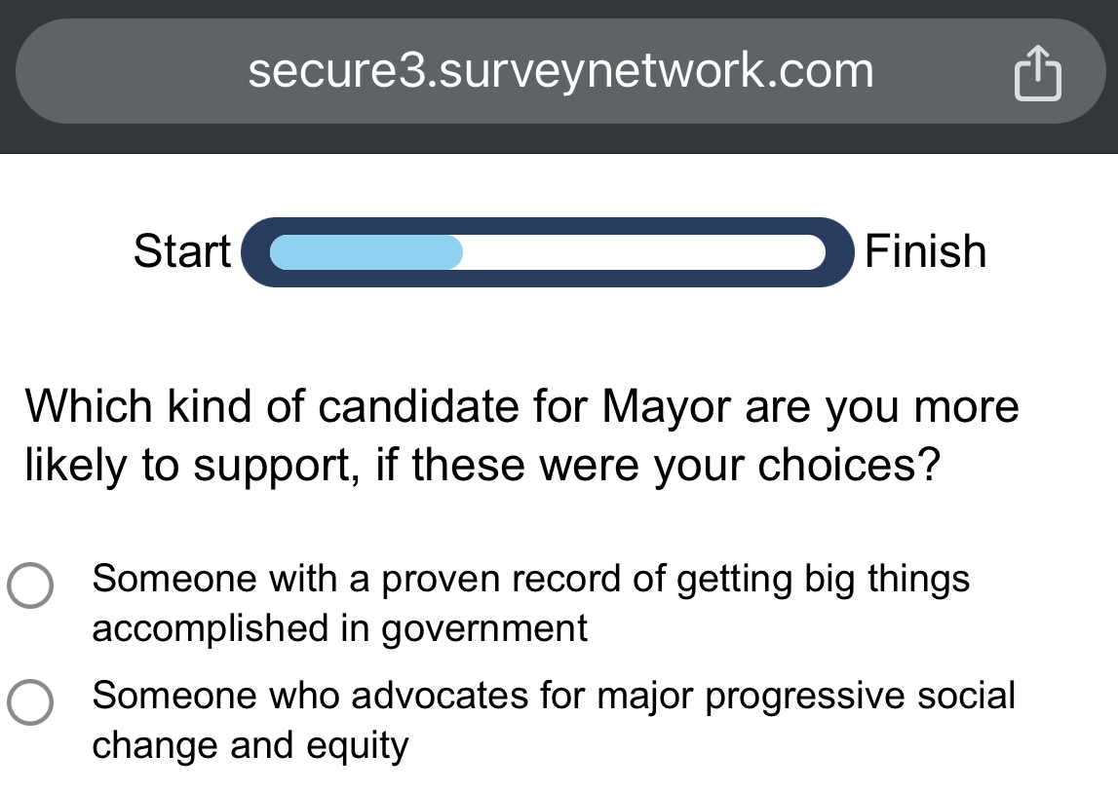Click the "Finish" label beside progress bar
Screen dimensions: 1118x792
925,251
